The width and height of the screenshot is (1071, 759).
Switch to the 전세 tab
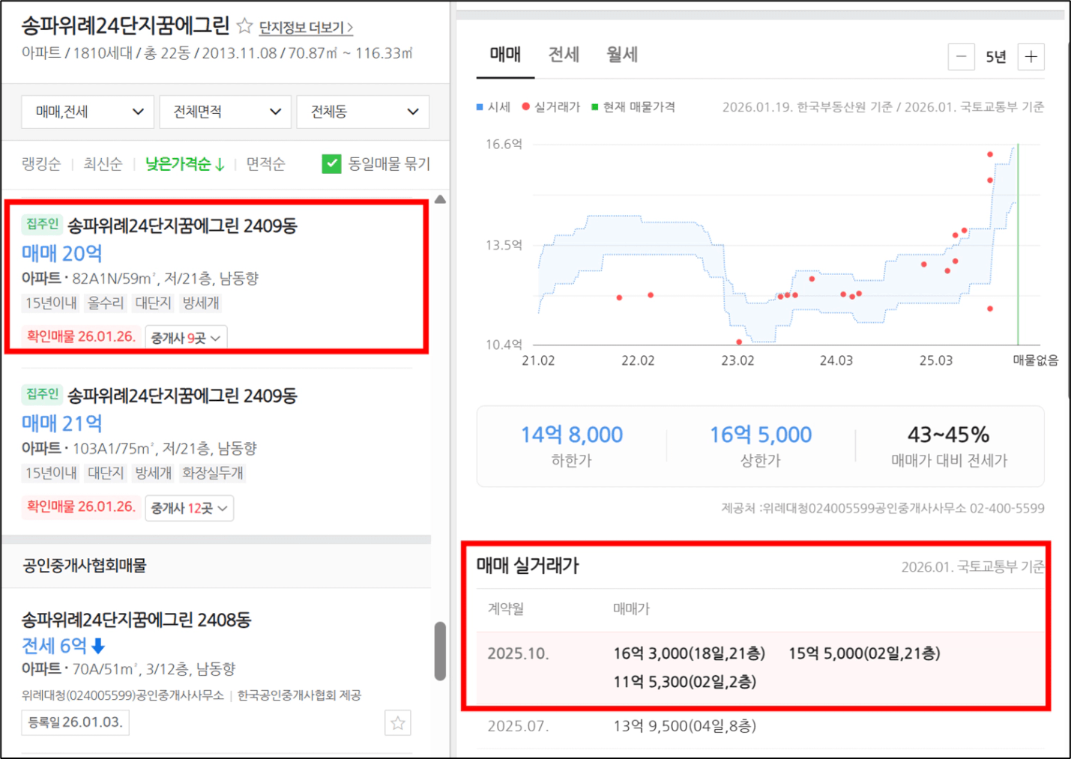click(564, 55)
